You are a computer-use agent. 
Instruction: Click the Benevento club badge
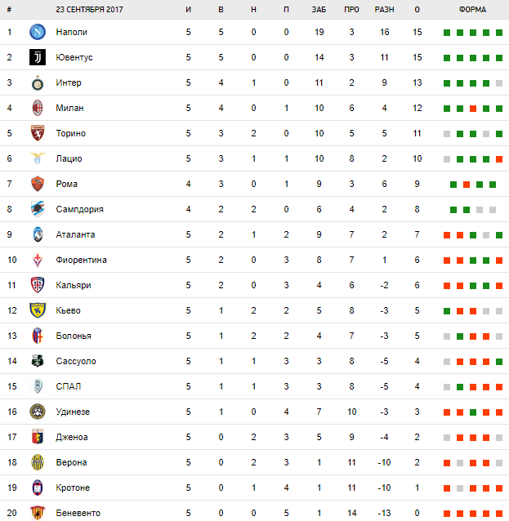37,513
